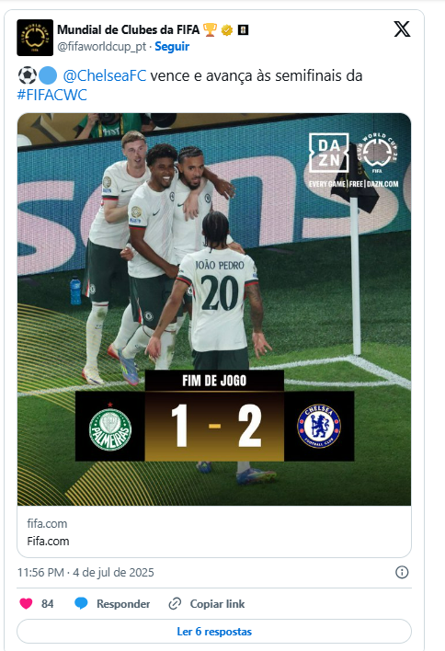Click Copiar link text
This screenshot has height=651, width=445.
click(x=217, y=604)
